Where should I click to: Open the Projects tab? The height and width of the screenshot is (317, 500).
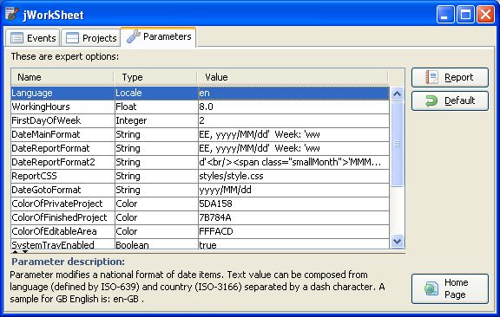pos(90,38)
